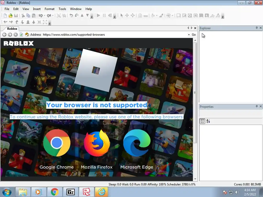Click the browser Back button

pos(4,35)
